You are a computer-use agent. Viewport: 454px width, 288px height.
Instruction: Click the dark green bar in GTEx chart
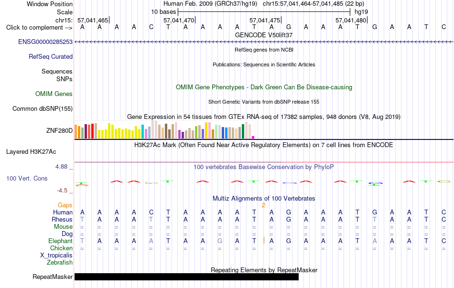(x=243, y=132)
